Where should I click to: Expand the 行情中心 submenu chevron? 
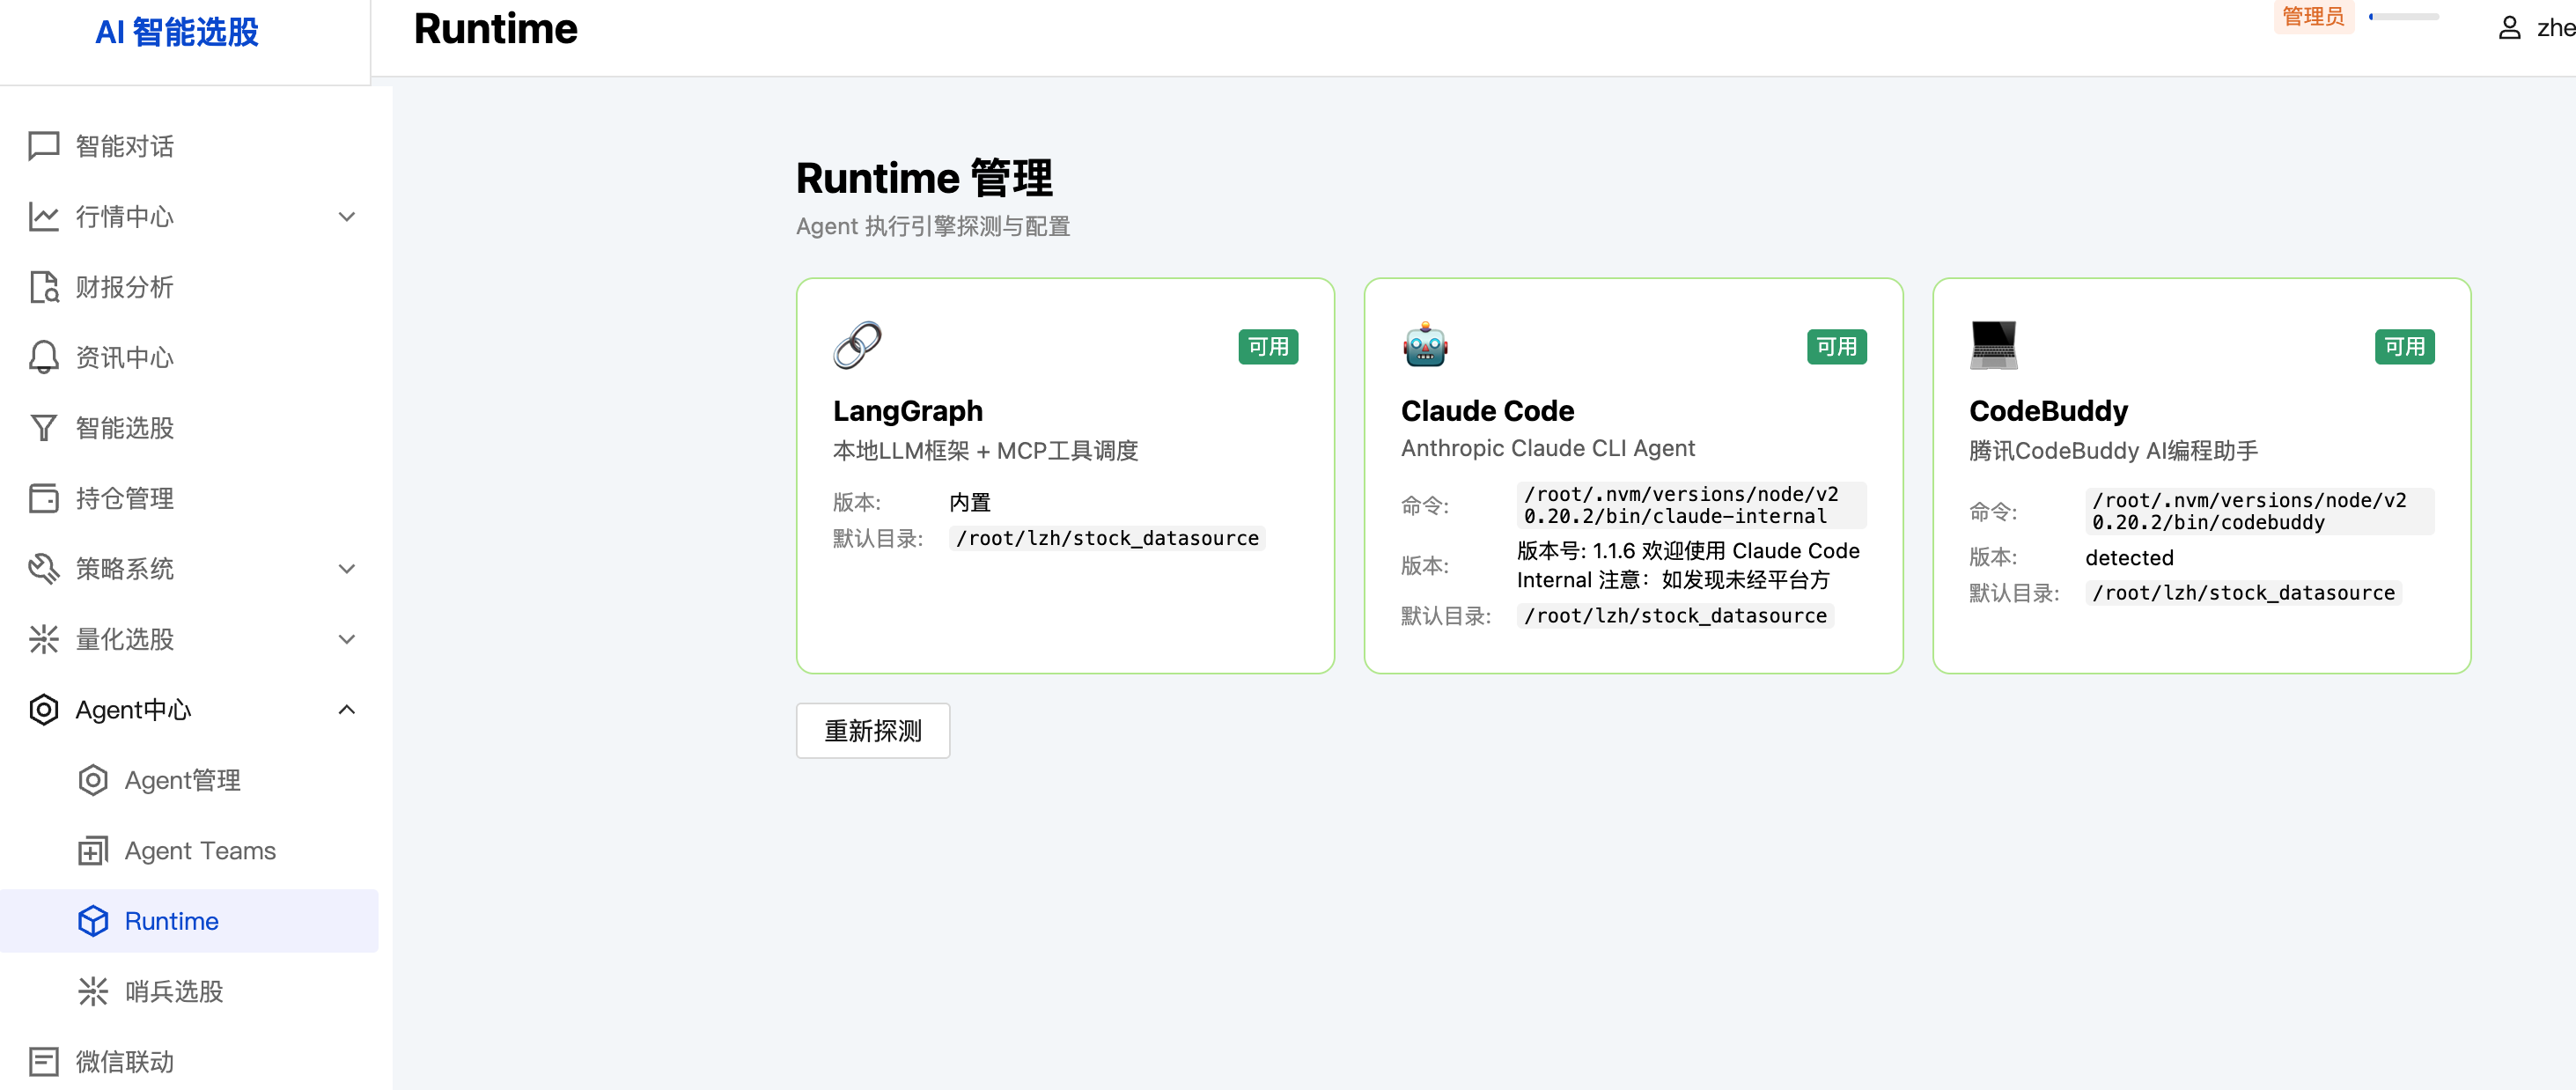point(347,216)
